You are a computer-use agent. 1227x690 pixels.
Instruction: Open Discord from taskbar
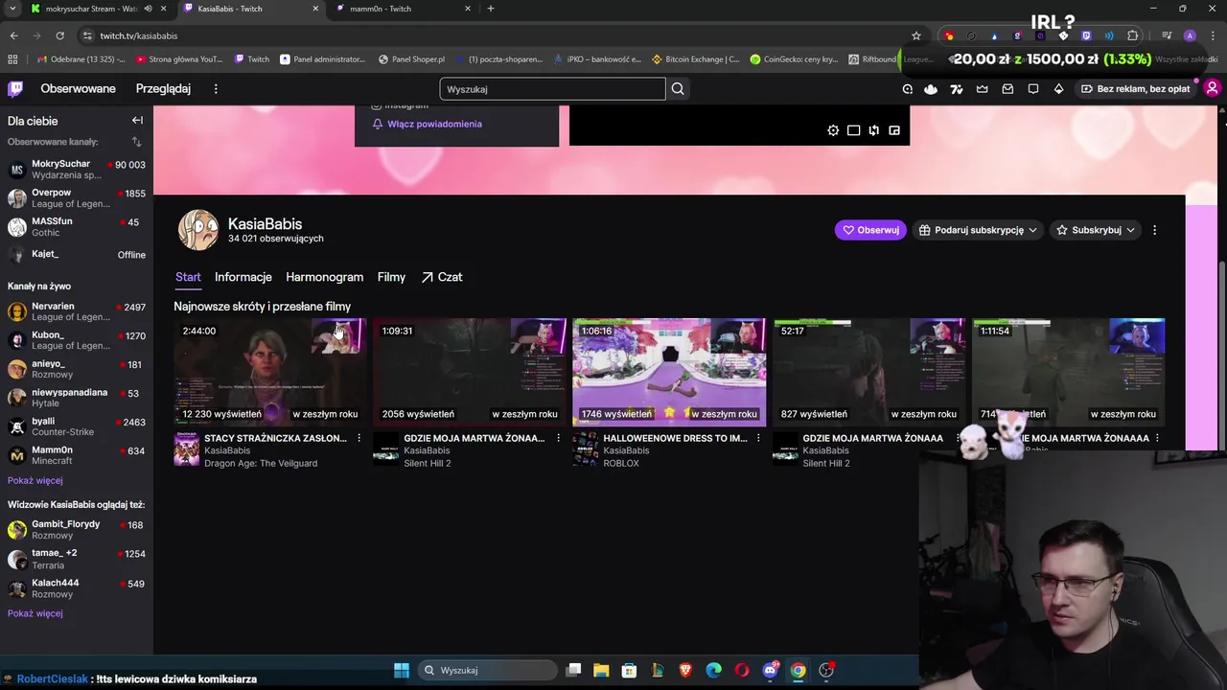click(770, 670)
